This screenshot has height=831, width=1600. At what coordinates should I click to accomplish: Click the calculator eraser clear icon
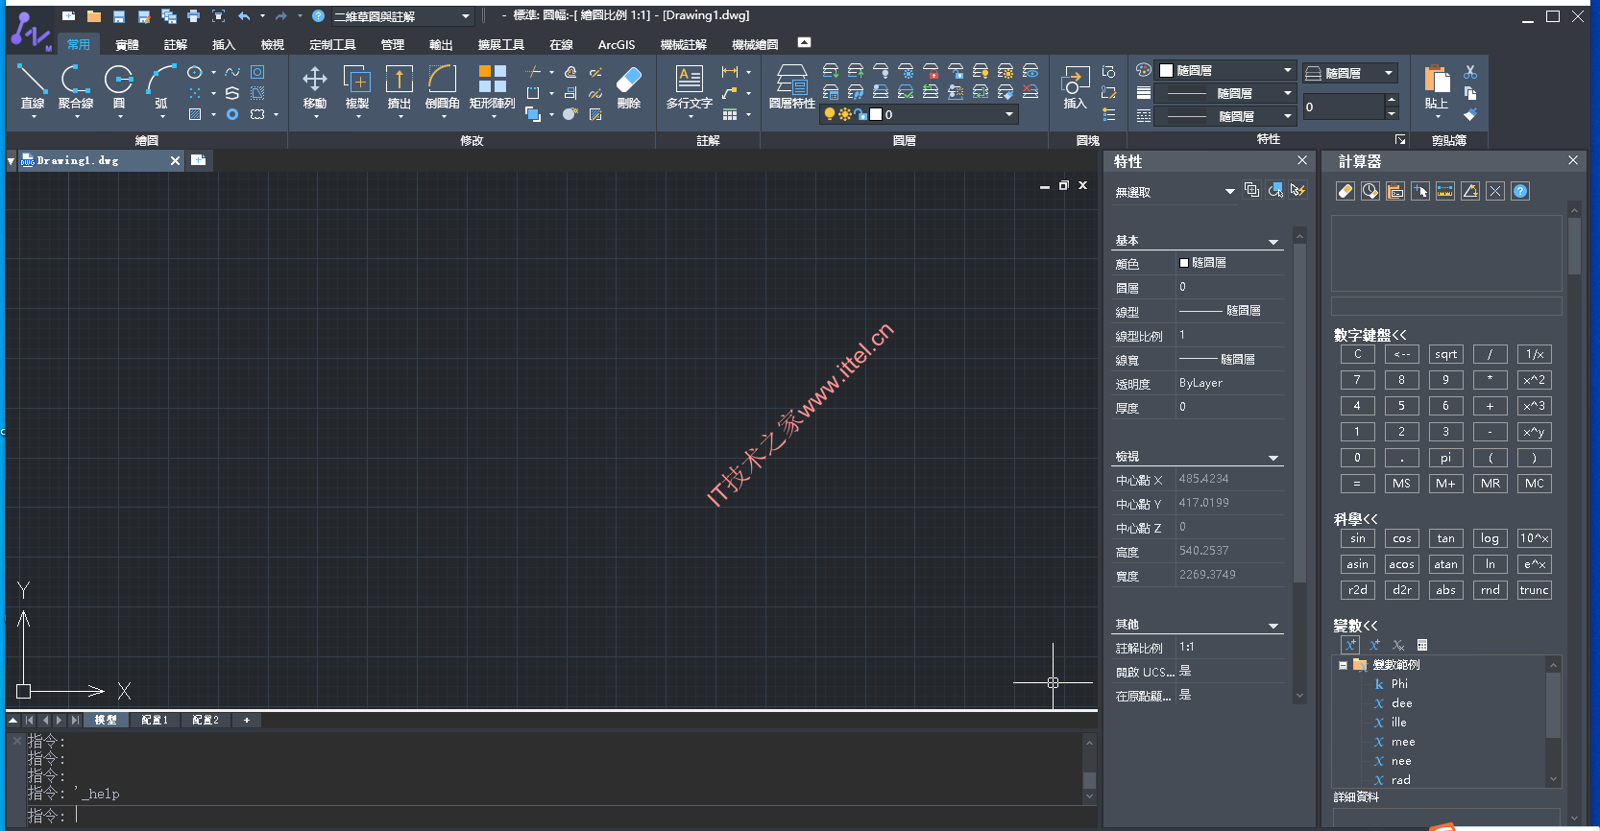tap(1345, 191)
